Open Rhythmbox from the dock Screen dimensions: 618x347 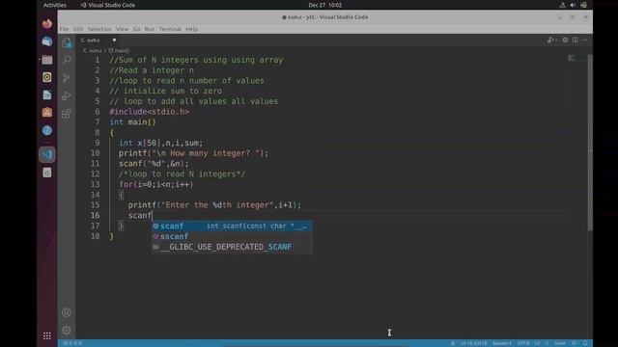tap(47, 77)
